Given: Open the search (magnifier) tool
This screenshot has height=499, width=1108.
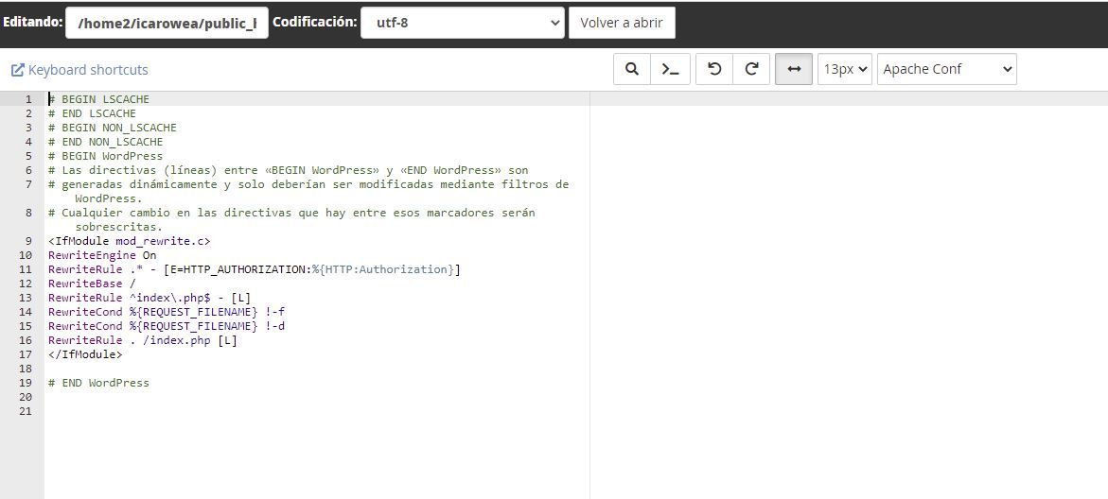Looking at the screenshot, I should tap(632, 69).
